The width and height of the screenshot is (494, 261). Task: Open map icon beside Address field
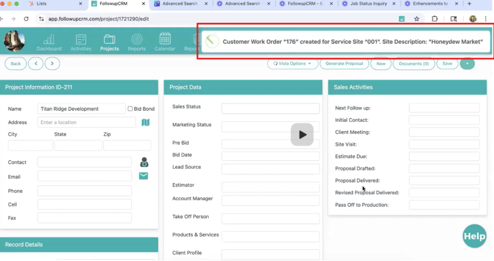tap(145, 122)
